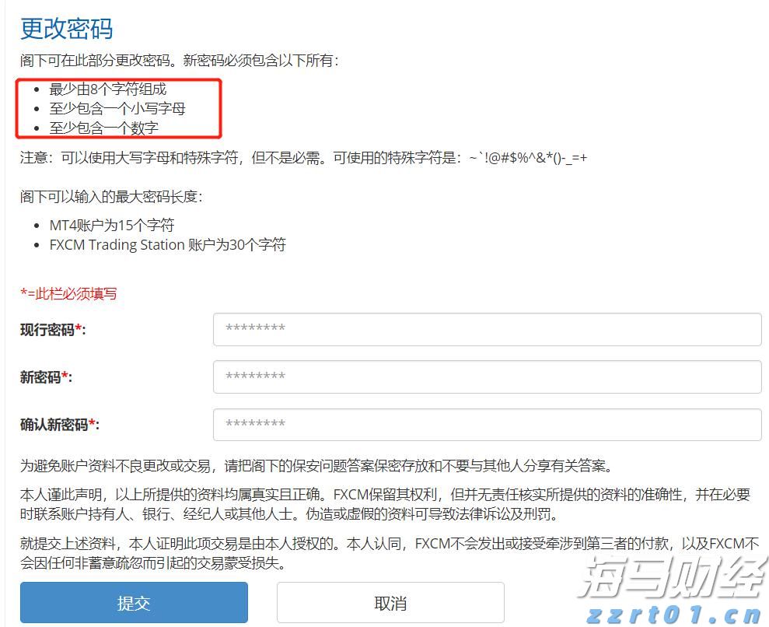This screenshot has width=769, height=627.
Task: Select the 确认新密码 input field
Action: [x=487, y=425]
